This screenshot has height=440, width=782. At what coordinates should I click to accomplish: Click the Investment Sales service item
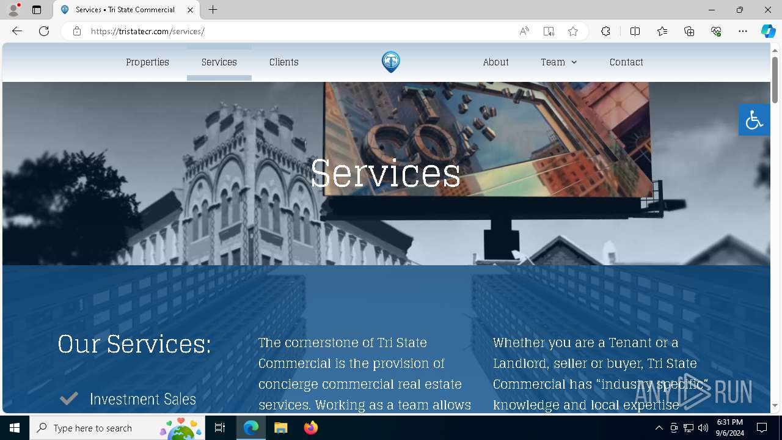[143, 399]
